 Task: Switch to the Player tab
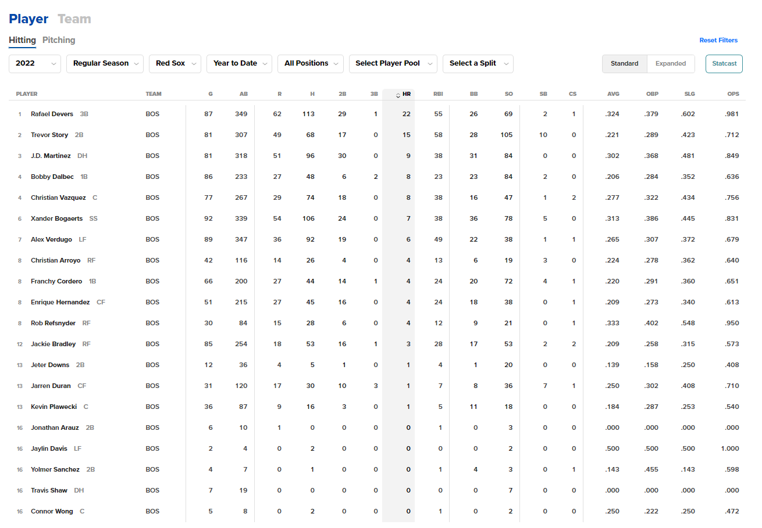pos(29,19)
